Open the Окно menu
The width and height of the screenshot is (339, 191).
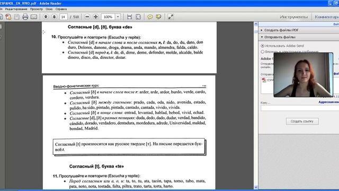tap(49, 9)
